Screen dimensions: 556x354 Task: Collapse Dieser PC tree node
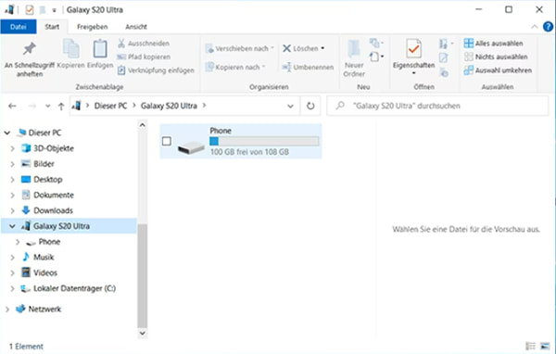point(7,133)
